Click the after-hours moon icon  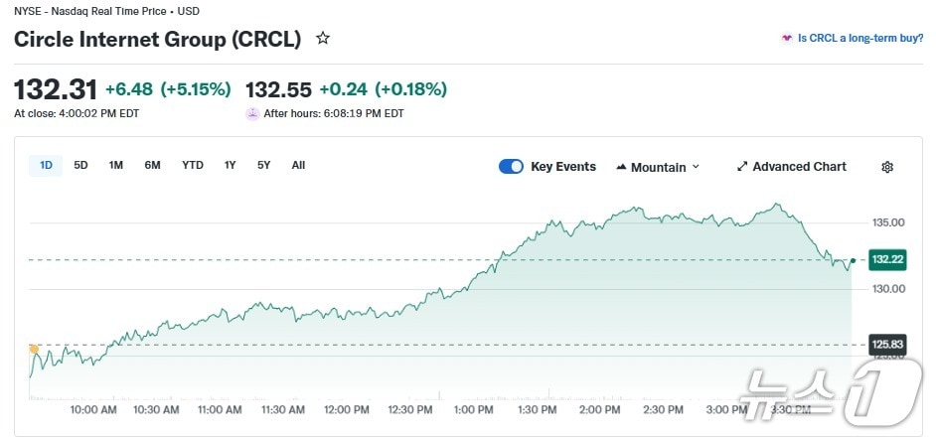pos(252,113)
